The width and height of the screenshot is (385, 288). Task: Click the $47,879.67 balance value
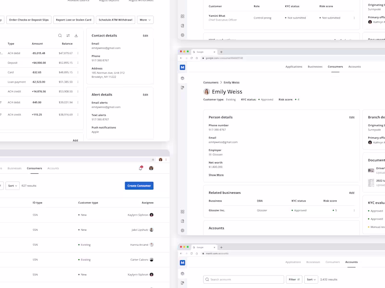[x=65, y=53]
